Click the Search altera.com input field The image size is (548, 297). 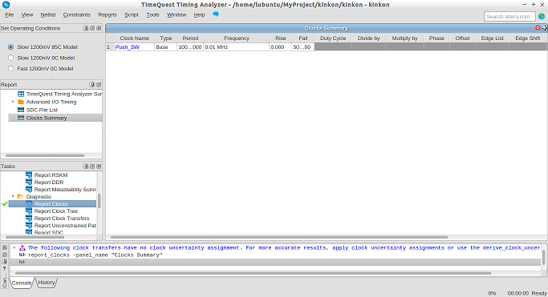509,16
